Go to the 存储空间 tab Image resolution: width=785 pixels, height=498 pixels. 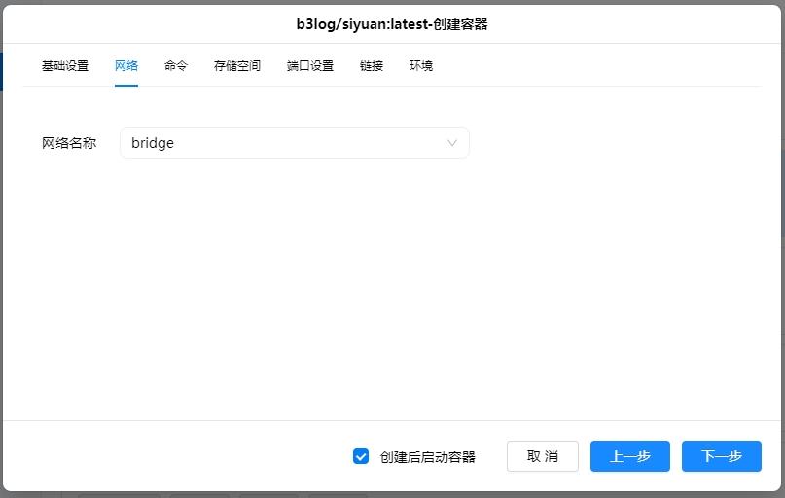[237, 66]
